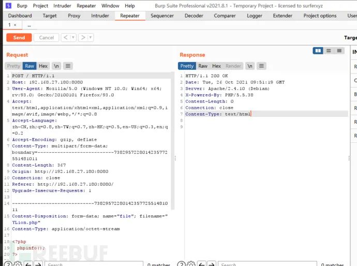The height and width of the screenshot is (266, 357).
Task: Open the Request panel hamburger menu
Action: click(x=68, y=66)
